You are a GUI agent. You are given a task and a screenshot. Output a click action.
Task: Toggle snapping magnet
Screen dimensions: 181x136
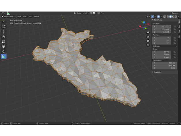coord(91,13)
